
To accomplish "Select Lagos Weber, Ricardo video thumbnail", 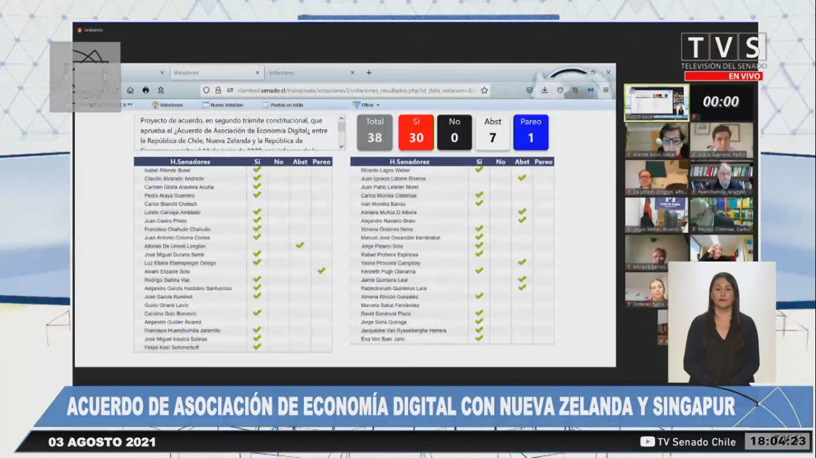I will pyautogui.click(x=657, y=215).
